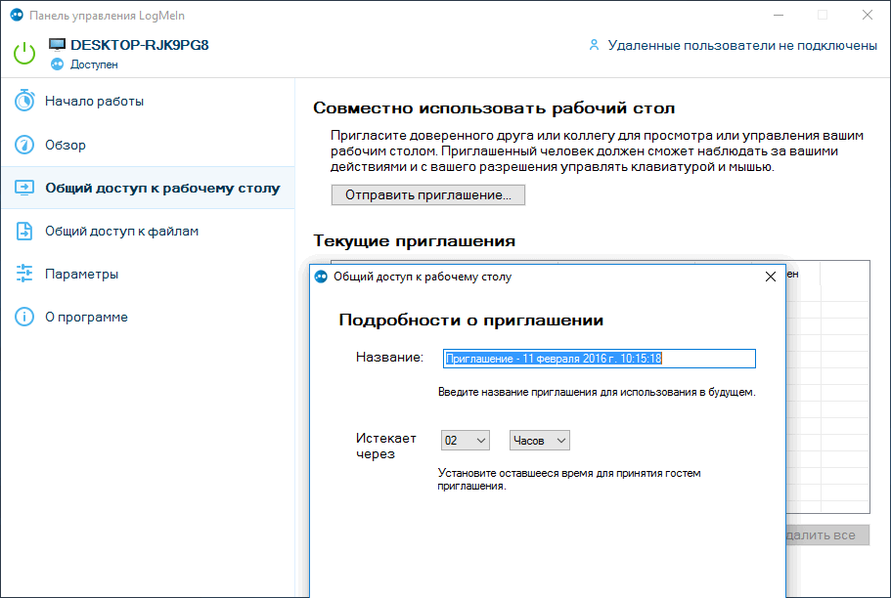Click the computer name DESKTOP-RJK9PG8

point(140,45)
